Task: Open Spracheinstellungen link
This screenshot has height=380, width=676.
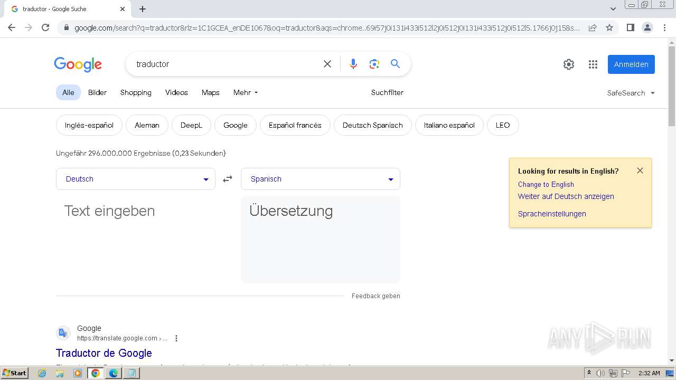Action: (x=552, y=214)
